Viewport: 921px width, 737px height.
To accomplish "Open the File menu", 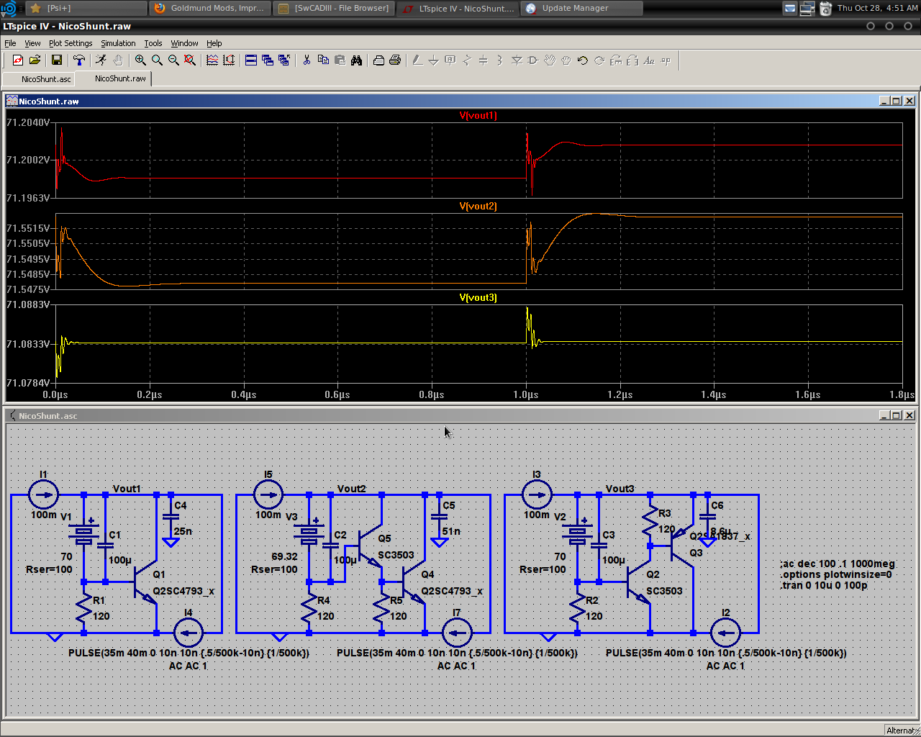I will (10, 43).
